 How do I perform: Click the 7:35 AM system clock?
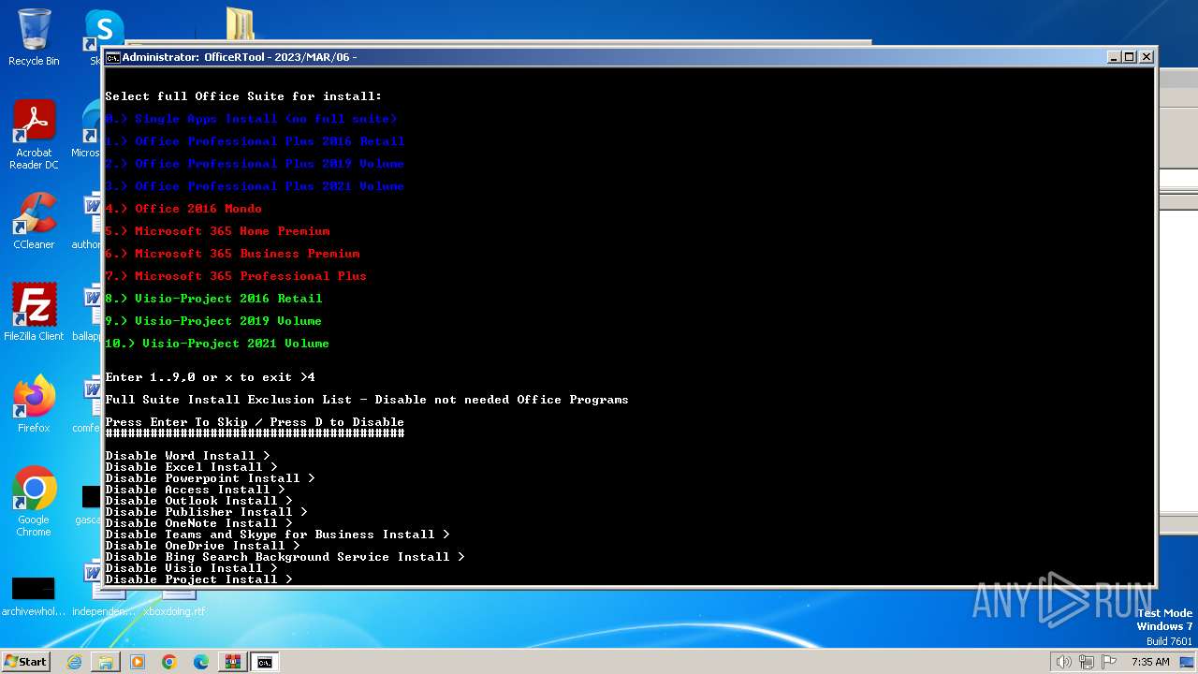click(x=1150, y=662)
